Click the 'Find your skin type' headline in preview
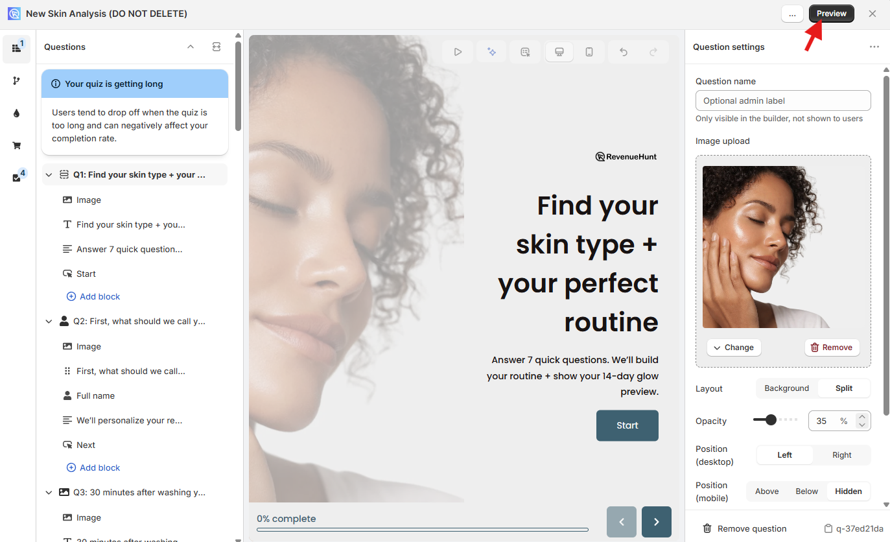This screenshot has height=542, width=890. tap(578, 263)
